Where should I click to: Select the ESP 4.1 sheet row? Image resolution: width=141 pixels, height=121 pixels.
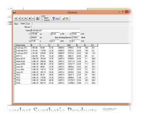pos(56,56)
